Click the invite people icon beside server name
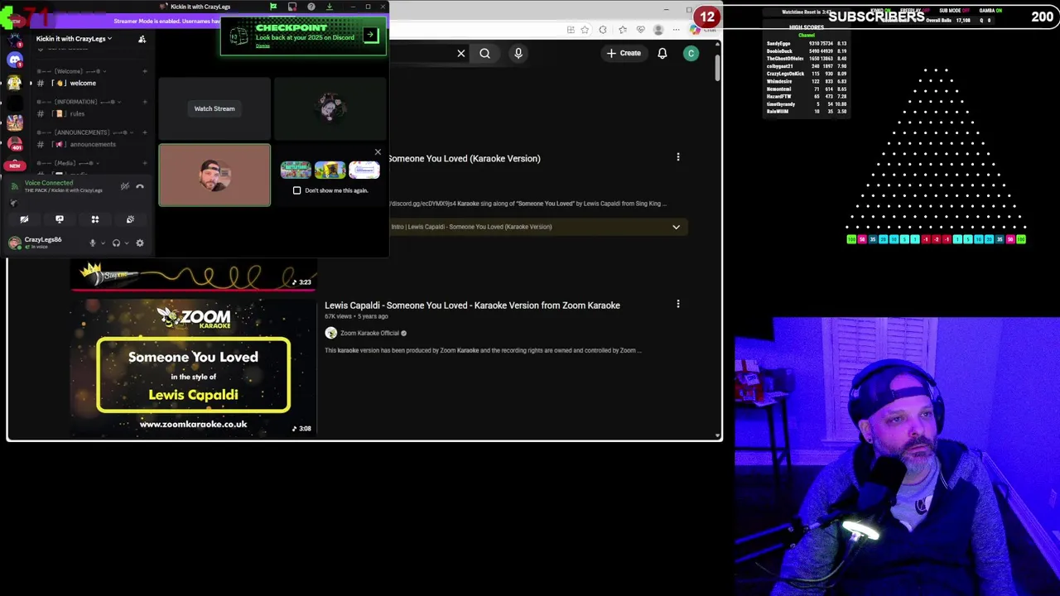1060x596 pixels. [142, 39]
